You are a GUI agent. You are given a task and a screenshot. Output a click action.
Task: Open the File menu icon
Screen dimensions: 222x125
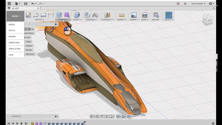pyautogui.click(x=17, y=3)
